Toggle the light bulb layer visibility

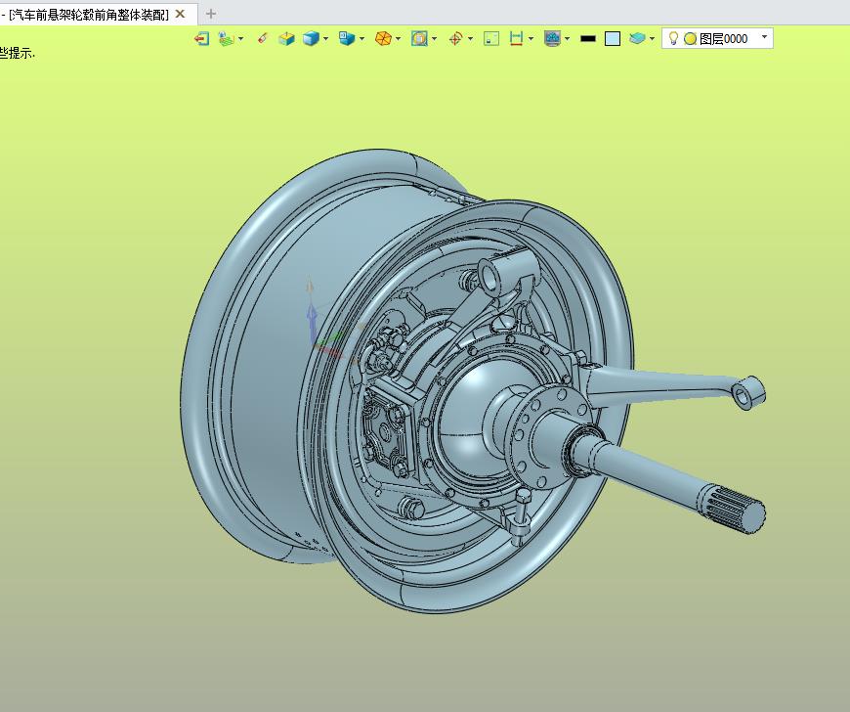coord(673,38)
